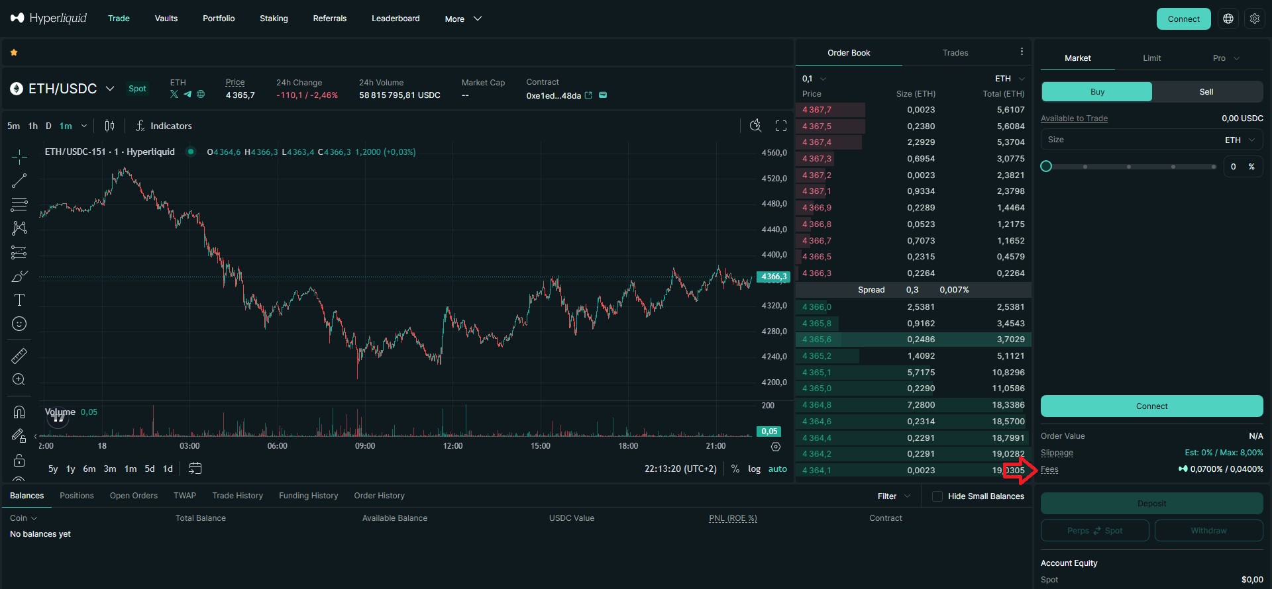
Task: Open the balances Filter dropdown
Action: [894, 496]
